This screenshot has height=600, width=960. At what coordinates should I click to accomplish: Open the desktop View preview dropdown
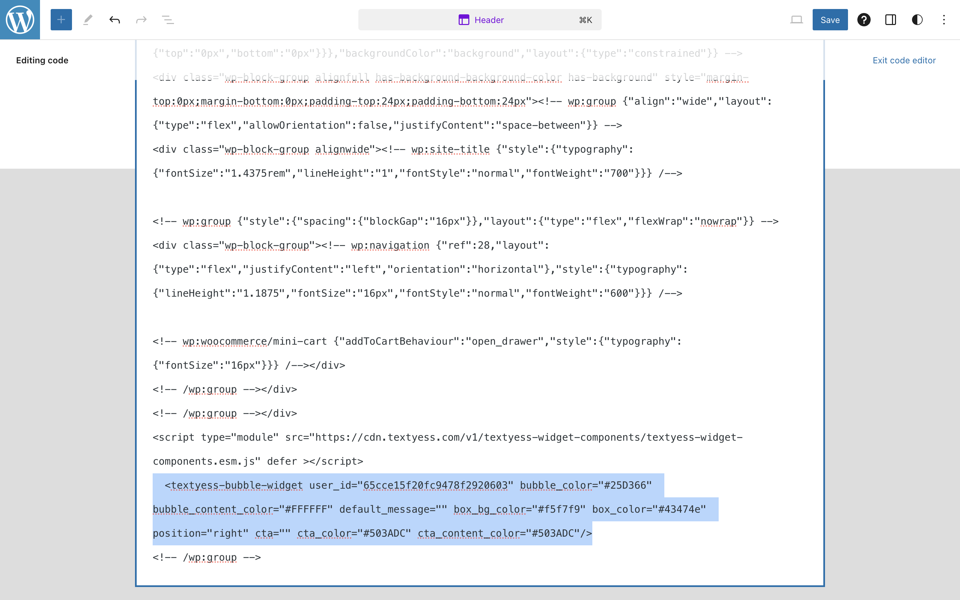pos(796,19)
